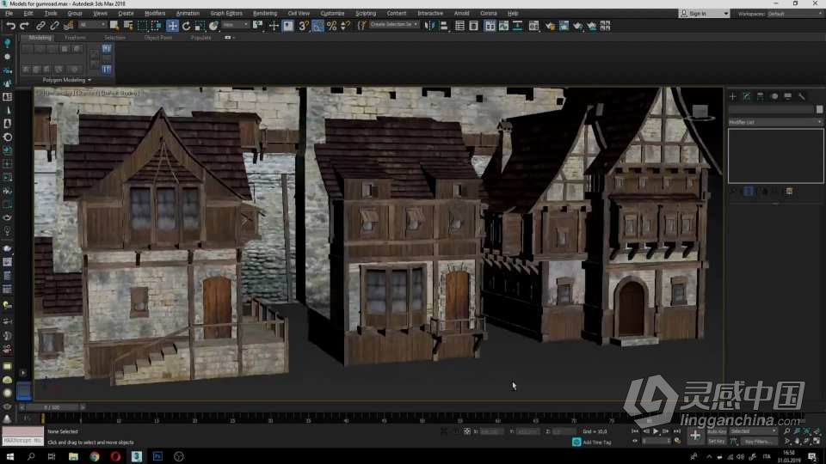Open the Customize menu
Screen dimensions: 826x464
coord(332,13)
